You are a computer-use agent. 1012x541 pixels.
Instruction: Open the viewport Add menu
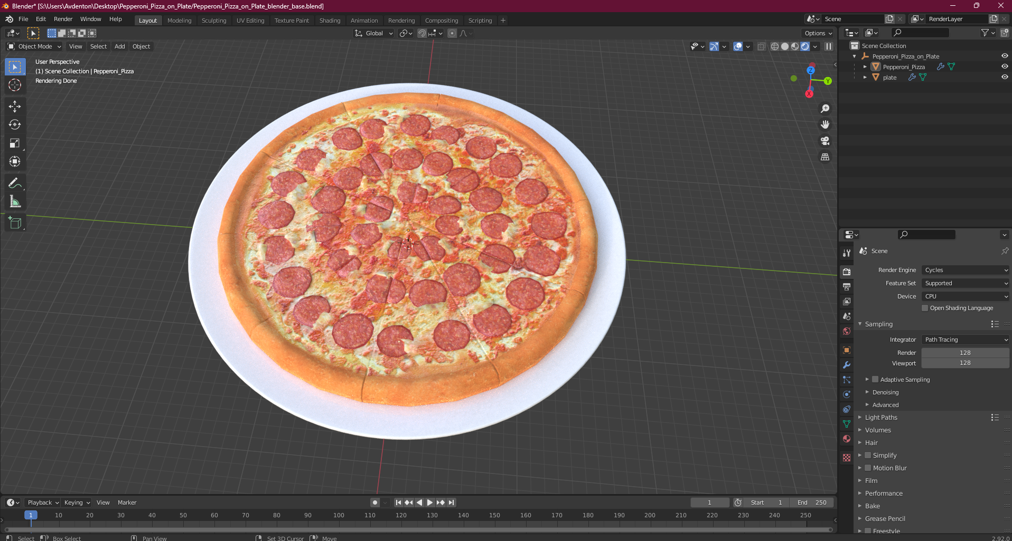point(120,46)
